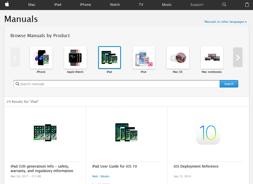Open iPad User Guide for iOS 10 title
Screen dimensions: 253x184
[114, 166]
